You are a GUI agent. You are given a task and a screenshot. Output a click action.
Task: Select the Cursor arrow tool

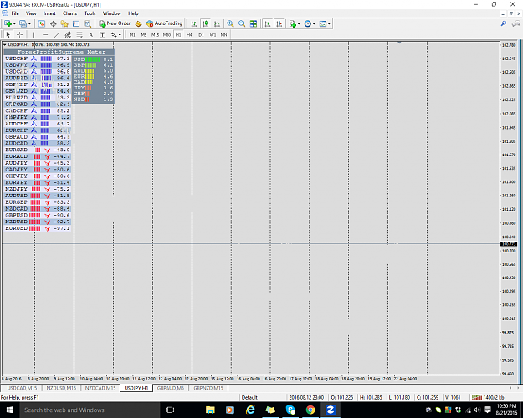point(8,34)
